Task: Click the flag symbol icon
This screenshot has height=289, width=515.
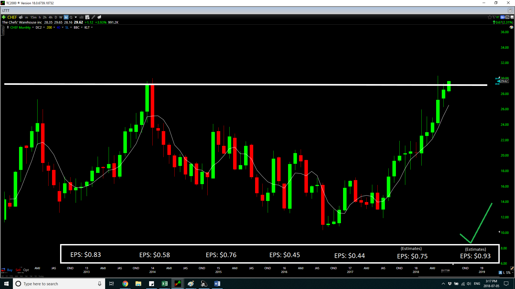Action: (x=494, y=17)
